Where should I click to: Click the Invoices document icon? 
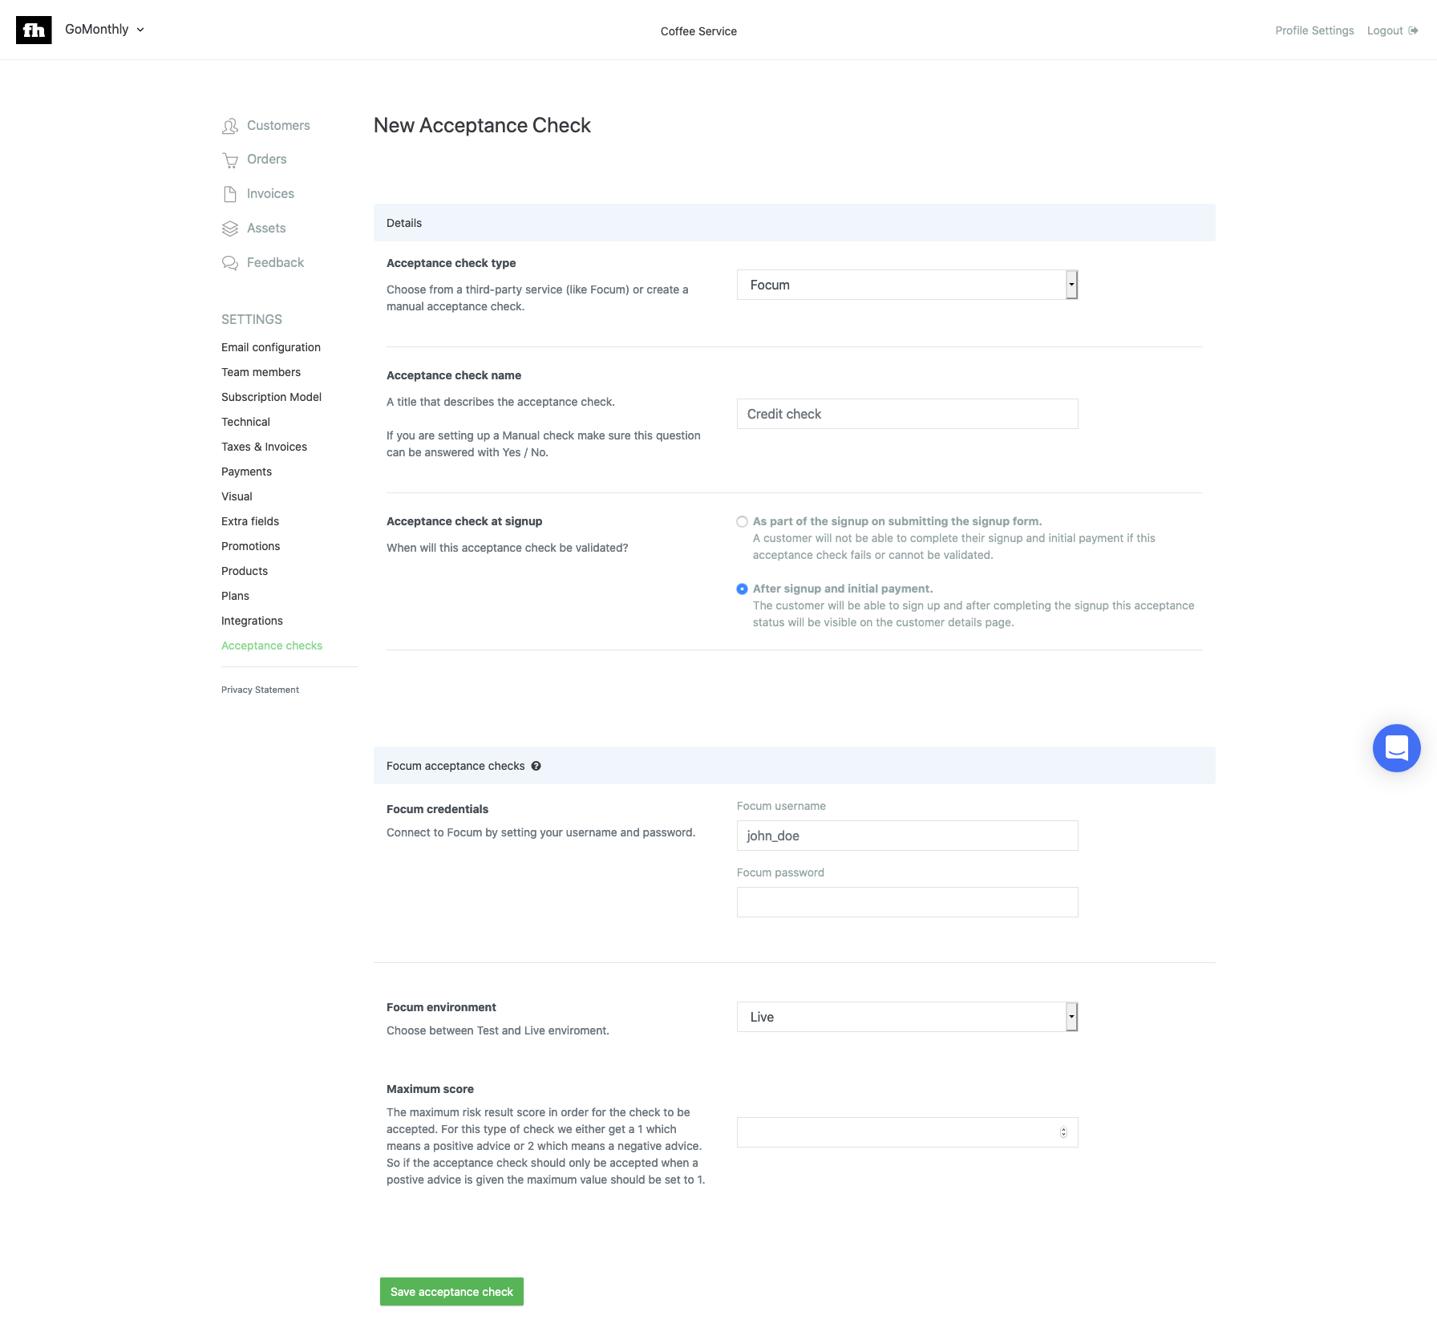[x=230, y=194]
